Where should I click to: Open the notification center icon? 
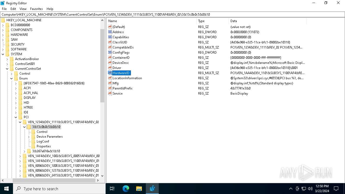336,189
